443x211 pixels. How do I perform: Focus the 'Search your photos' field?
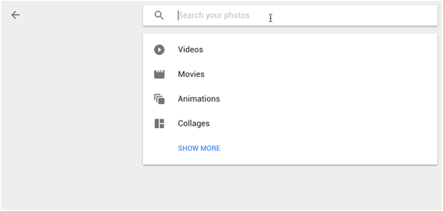tap(306, 15)
